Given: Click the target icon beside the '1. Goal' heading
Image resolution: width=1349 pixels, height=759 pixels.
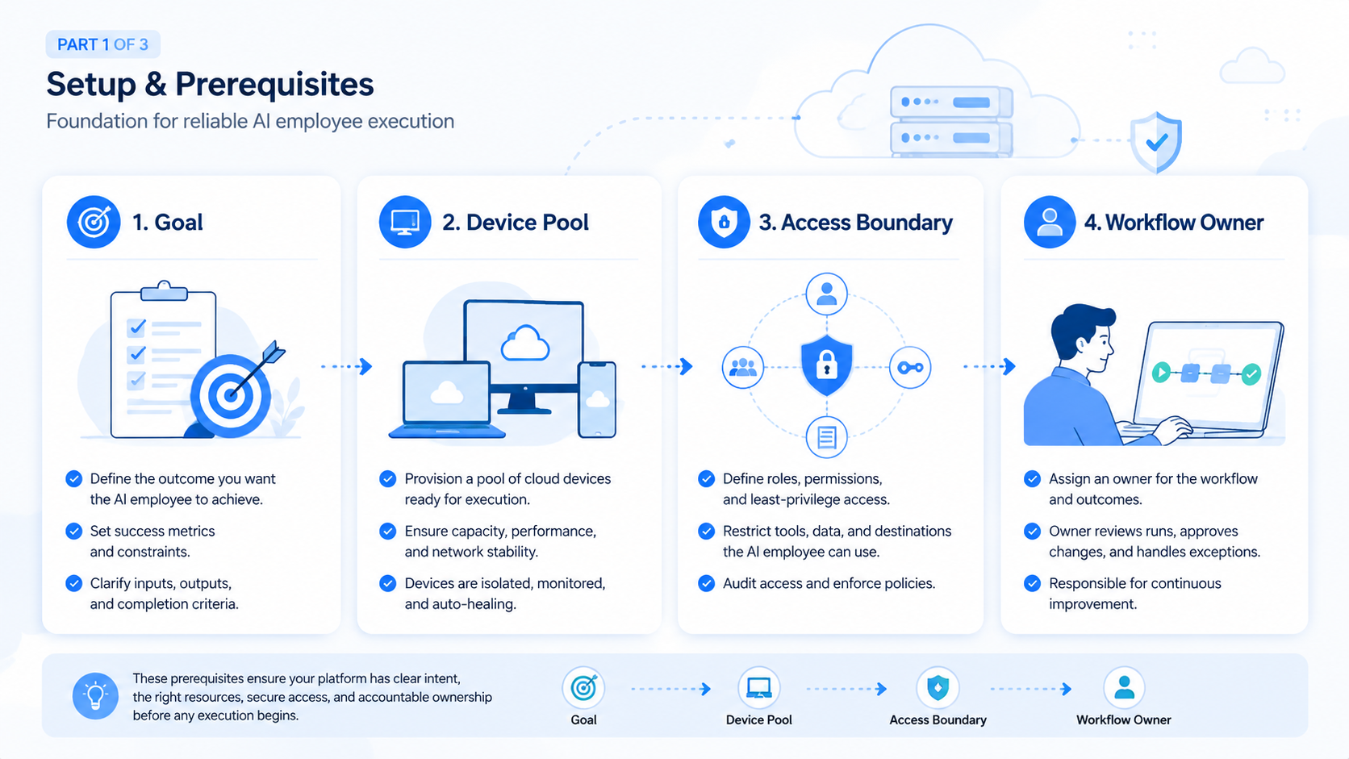Looking at the screenshot, I should tap(94, 222).
